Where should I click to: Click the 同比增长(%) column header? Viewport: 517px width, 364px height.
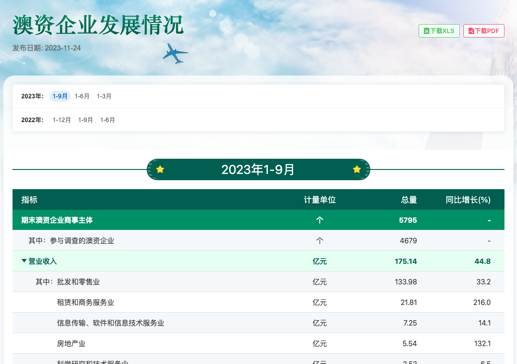click(468, 200)
